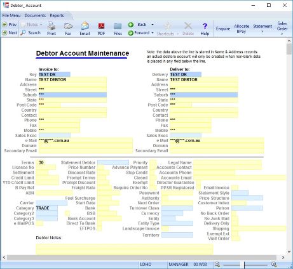Viewport: 293px width, 269px height.
Task: Click the scroll down arrow
Action: 289,252
